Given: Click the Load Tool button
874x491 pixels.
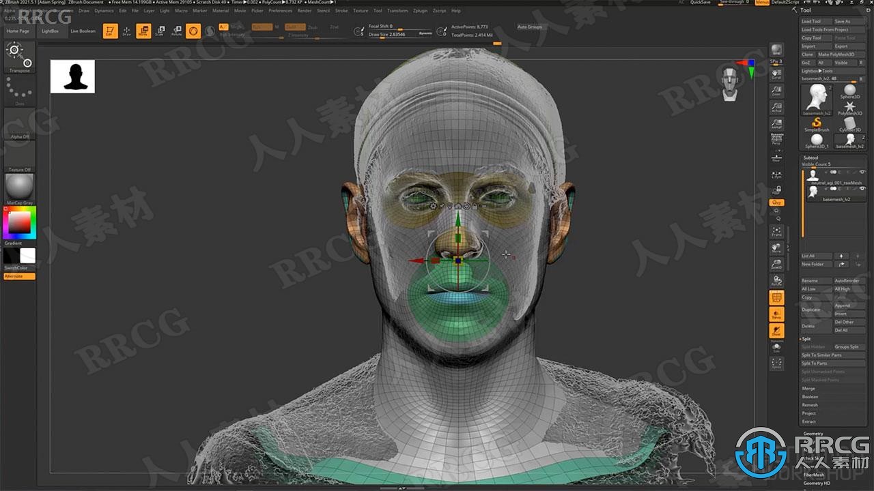Looking at the screenshot, I should [x=816, y=21].
